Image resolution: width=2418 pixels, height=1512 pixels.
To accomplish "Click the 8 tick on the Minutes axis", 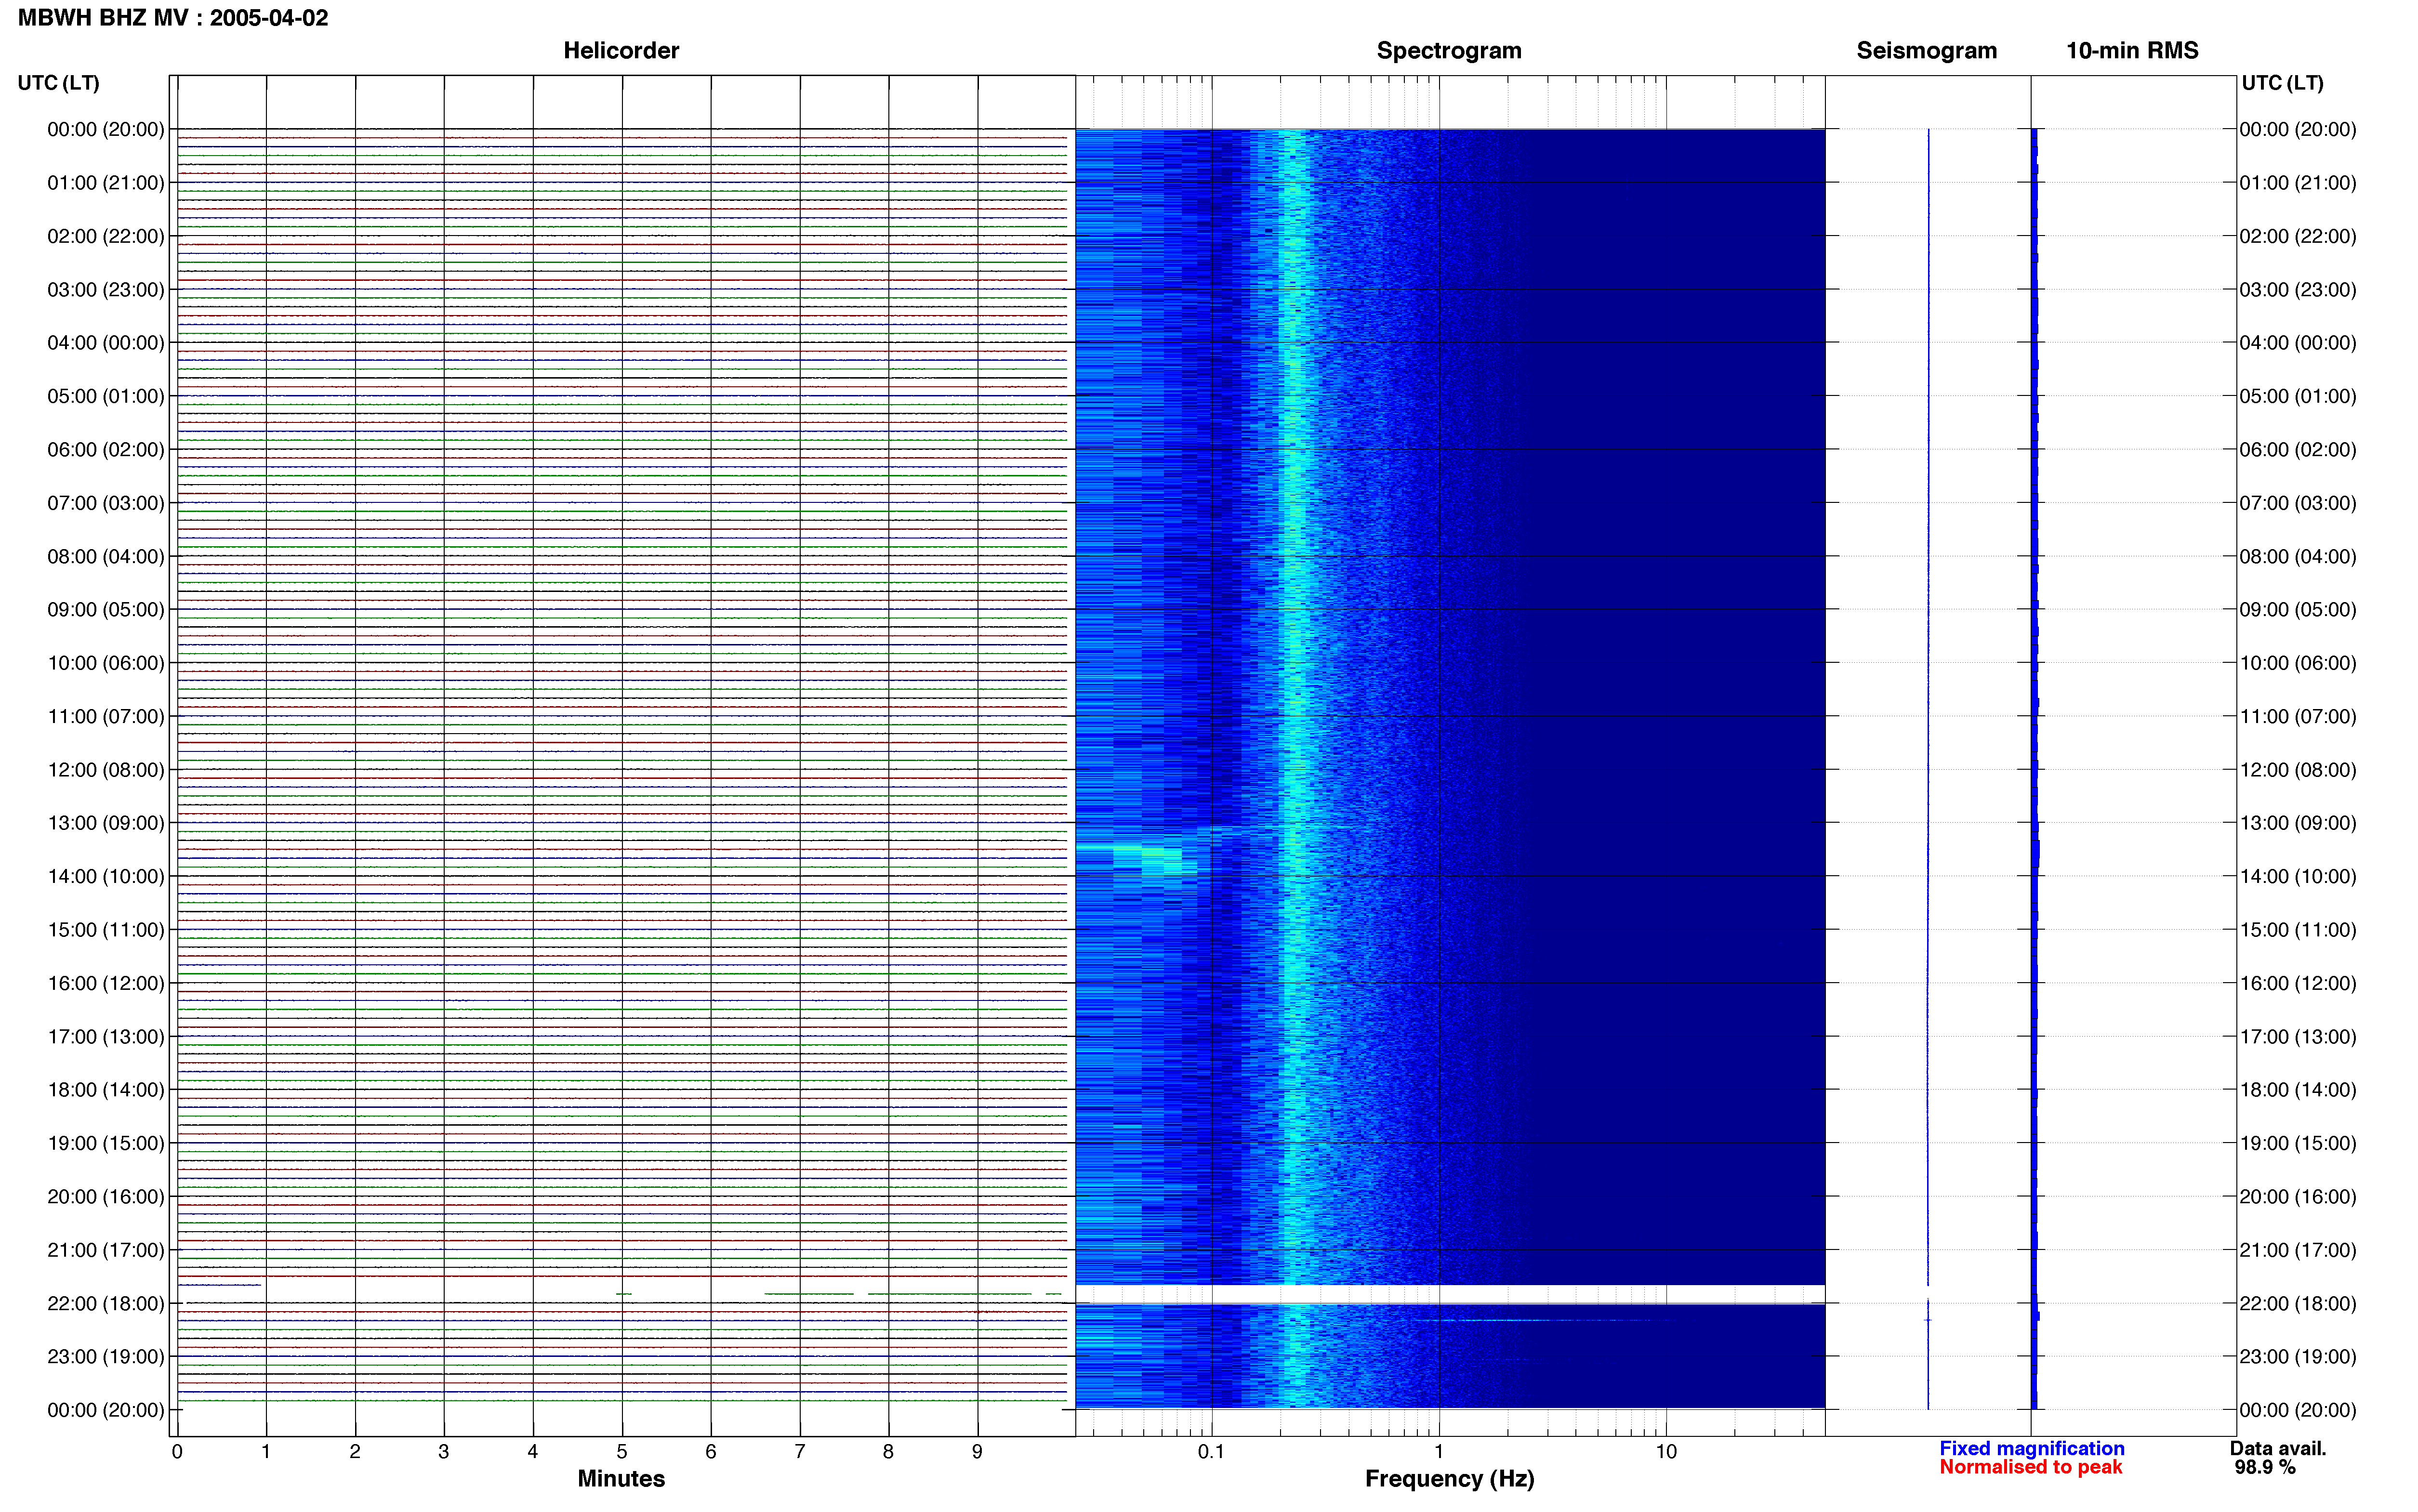I will click(888, 1451).
